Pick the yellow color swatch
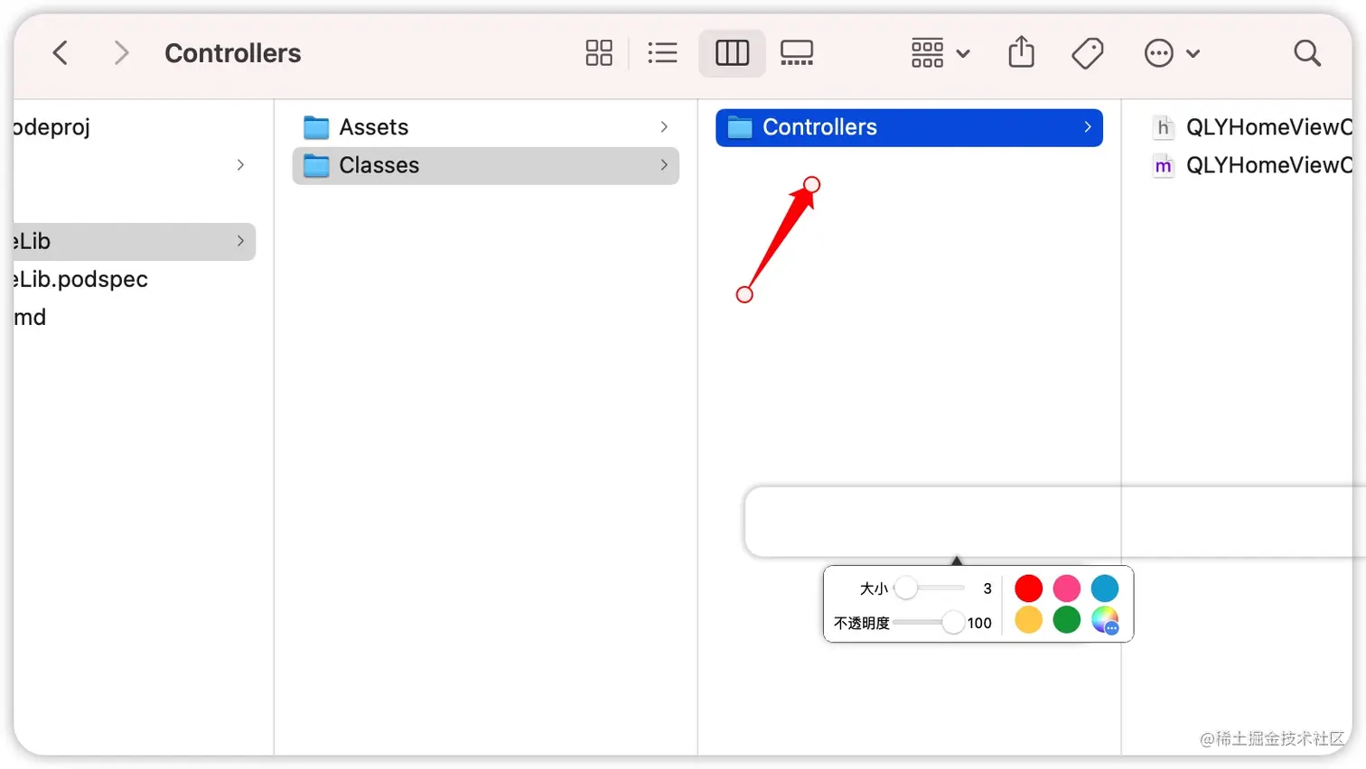 [x=1028, y=620]
